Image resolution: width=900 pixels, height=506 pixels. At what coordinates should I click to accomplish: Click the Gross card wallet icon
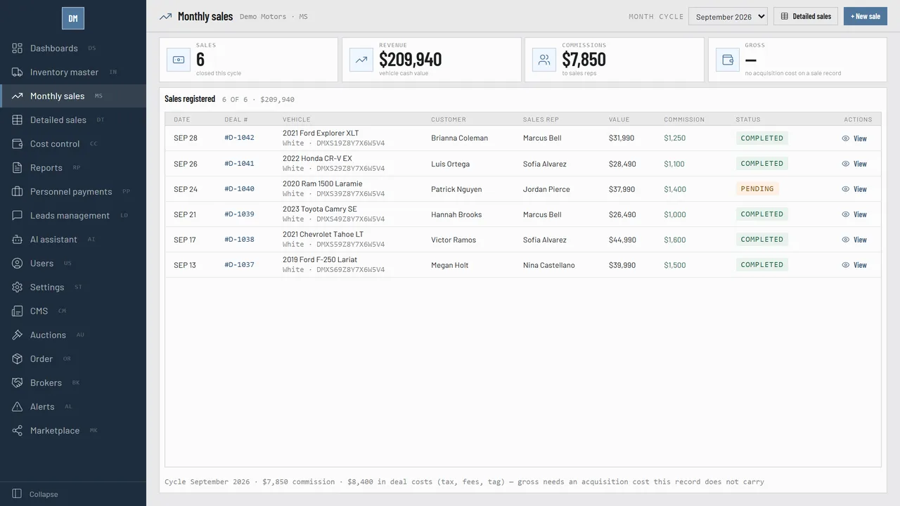(728, 60)
